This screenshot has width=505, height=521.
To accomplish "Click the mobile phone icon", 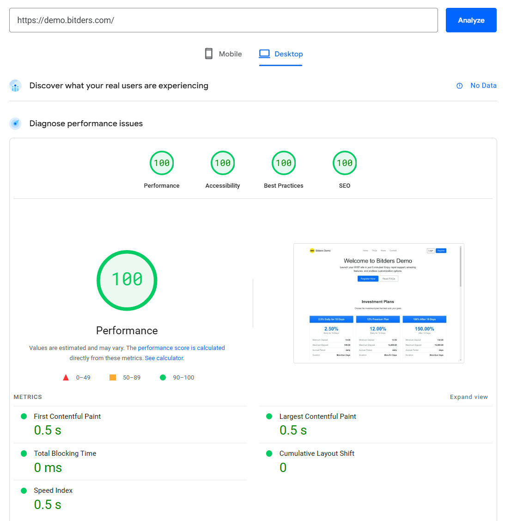I will click(208, 54).
